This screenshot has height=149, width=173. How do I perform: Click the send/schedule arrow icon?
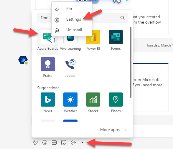[73, 143]
